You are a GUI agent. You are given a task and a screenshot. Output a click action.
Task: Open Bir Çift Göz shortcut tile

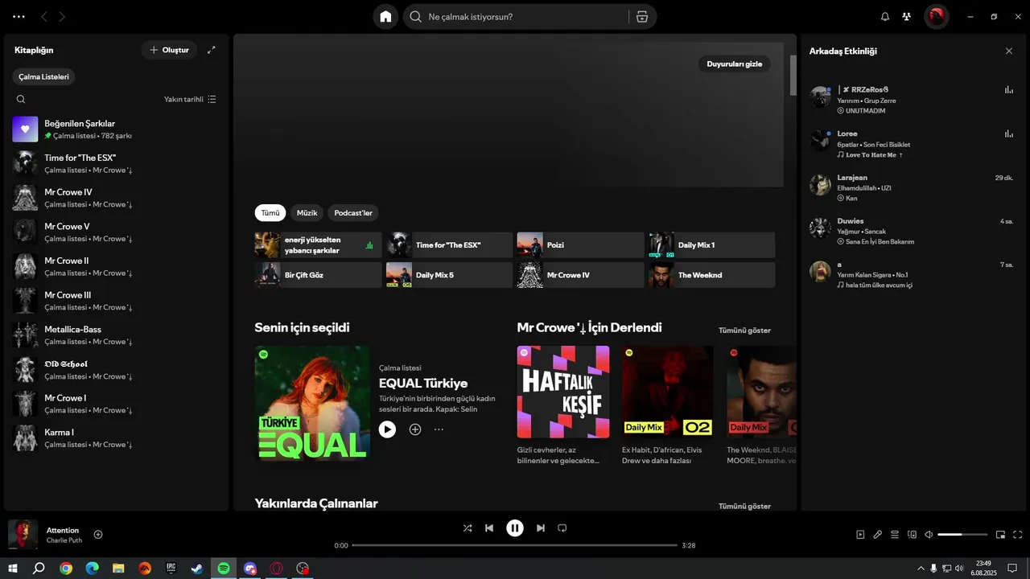click(x=318, y=275)
